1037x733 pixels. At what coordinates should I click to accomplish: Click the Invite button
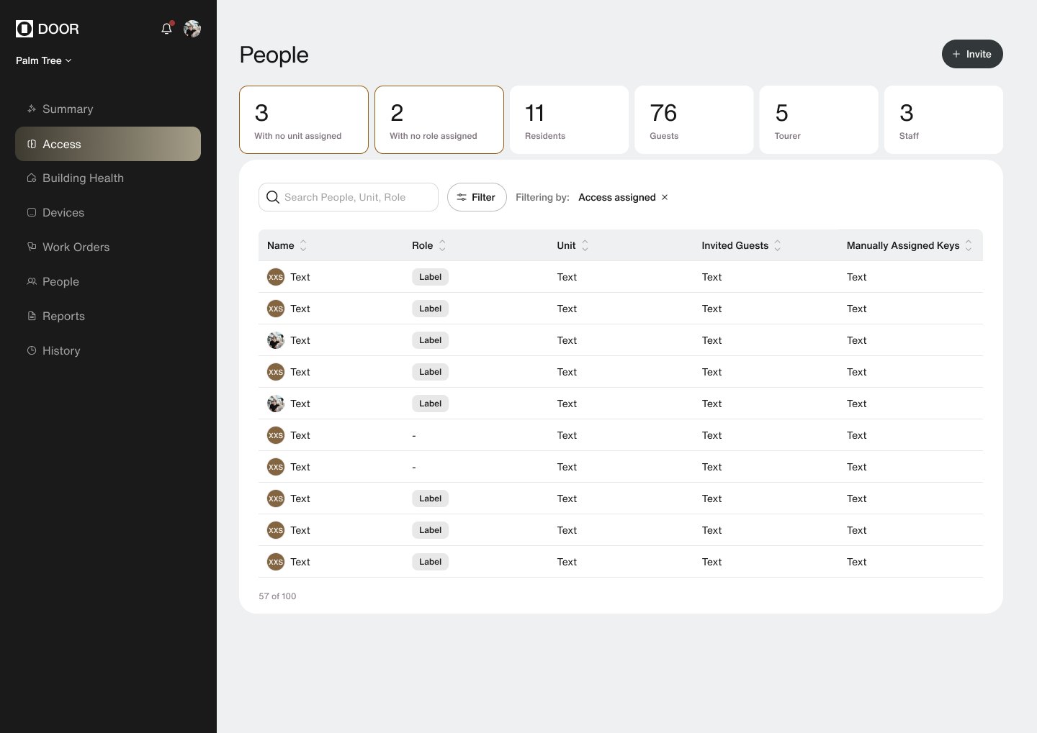972,54
